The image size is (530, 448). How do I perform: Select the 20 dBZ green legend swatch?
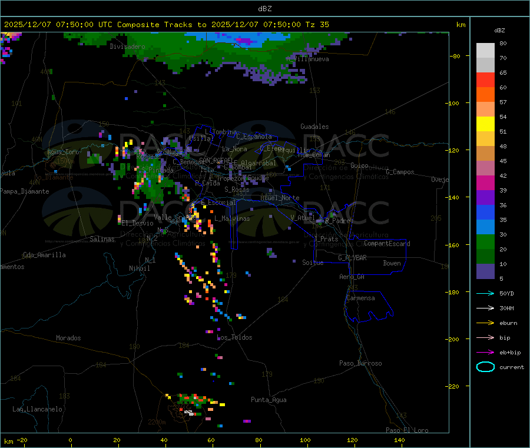coord(485,241)
